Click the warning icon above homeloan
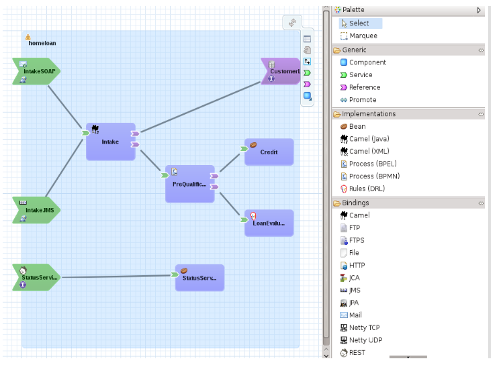This screenshot has width=497, height=367. click(28, 38)
